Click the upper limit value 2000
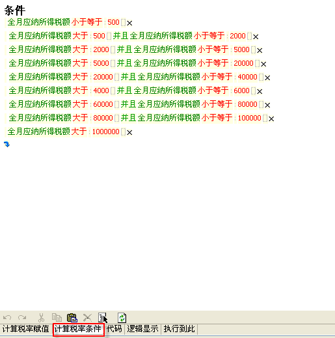This screenshot has width=335, height=338. tap(237, 36)
